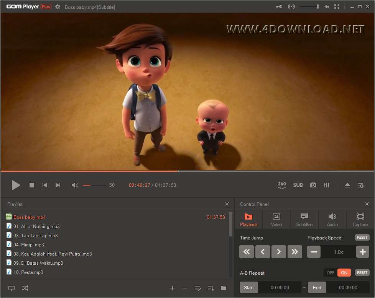Jump far forward with double-right arrows
375x298 pixels.
[x=295, y=252]
